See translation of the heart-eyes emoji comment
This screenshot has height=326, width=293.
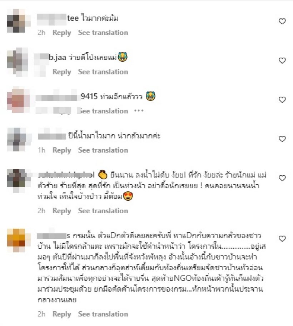(x=103, y=211)
